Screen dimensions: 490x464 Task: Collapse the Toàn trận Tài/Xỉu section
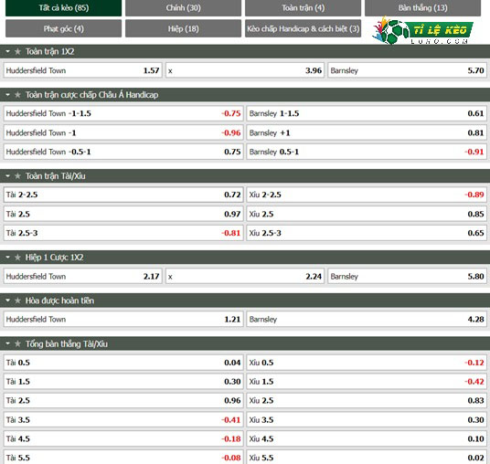pos(8,176)
